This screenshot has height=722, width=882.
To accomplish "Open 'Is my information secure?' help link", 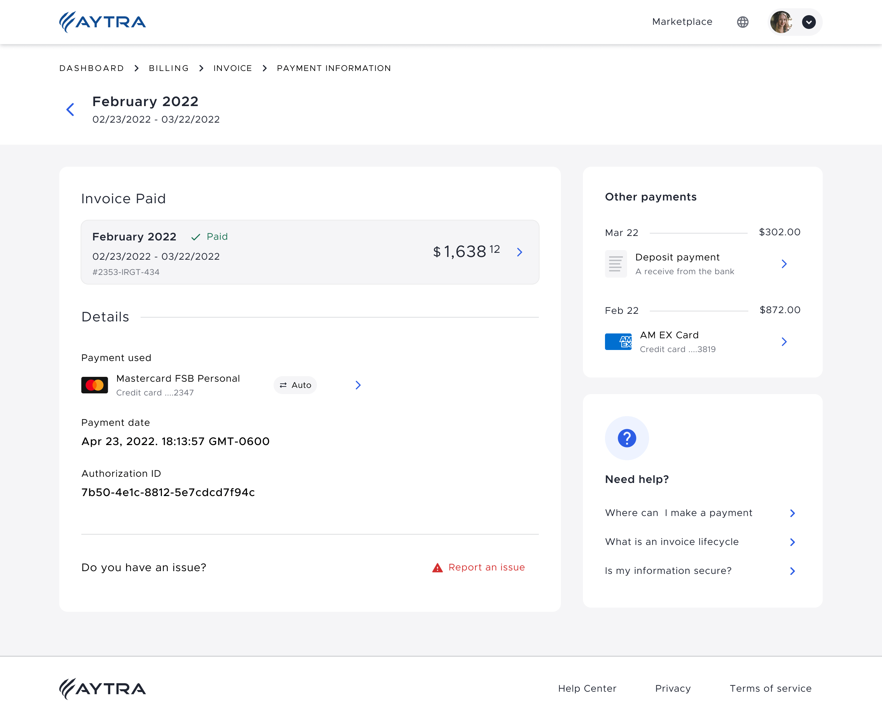I will click(x=668, y=571).
